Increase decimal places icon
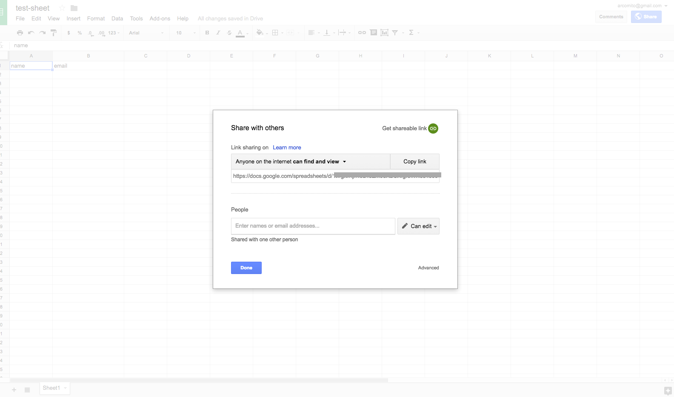Image resolution: width=674 pixels, height=397 pixels. (x=101, y=33)
